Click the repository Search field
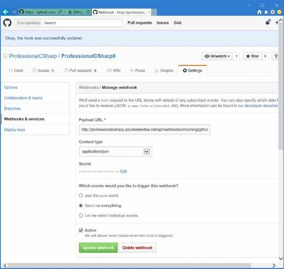The image size is (284, 269). point(82,23)
